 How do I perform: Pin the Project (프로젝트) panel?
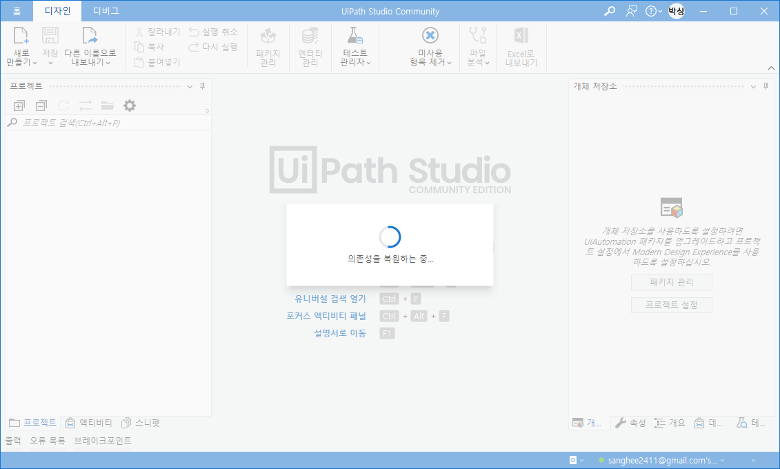click(x=203, y=86)
